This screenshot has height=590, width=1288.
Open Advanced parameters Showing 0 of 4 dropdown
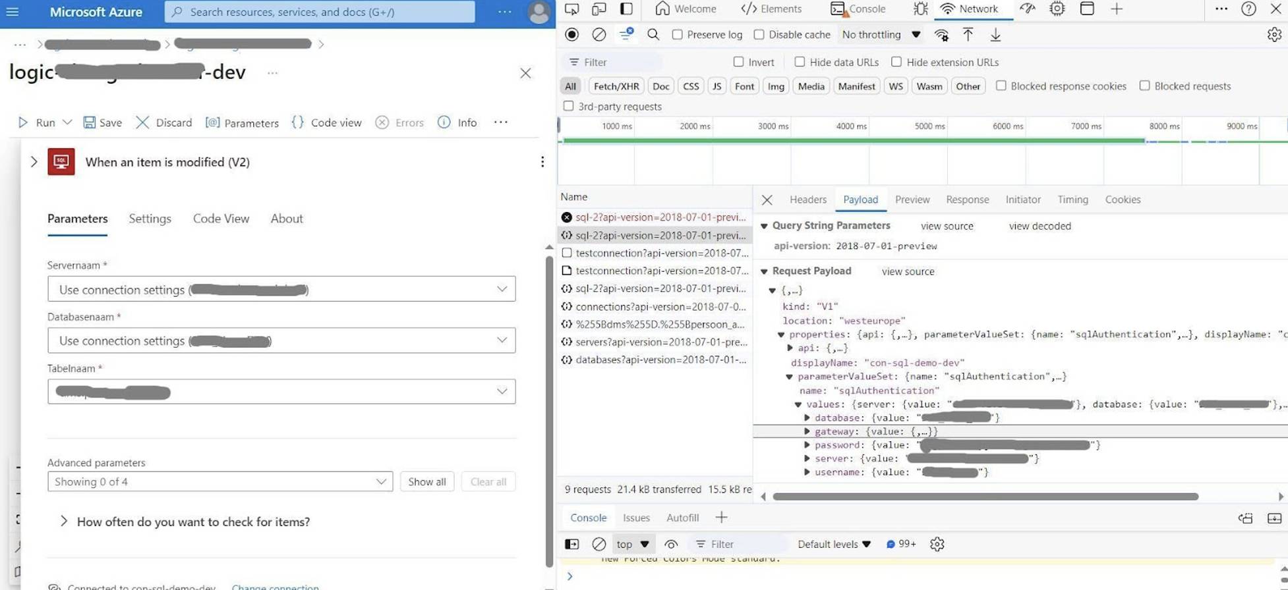tap(220, 481)
